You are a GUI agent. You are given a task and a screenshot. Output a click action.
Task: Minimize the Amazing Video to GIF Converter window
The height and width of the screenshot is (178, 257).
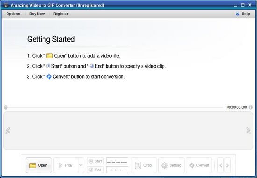pyautogui.click(x=236, y=6)
